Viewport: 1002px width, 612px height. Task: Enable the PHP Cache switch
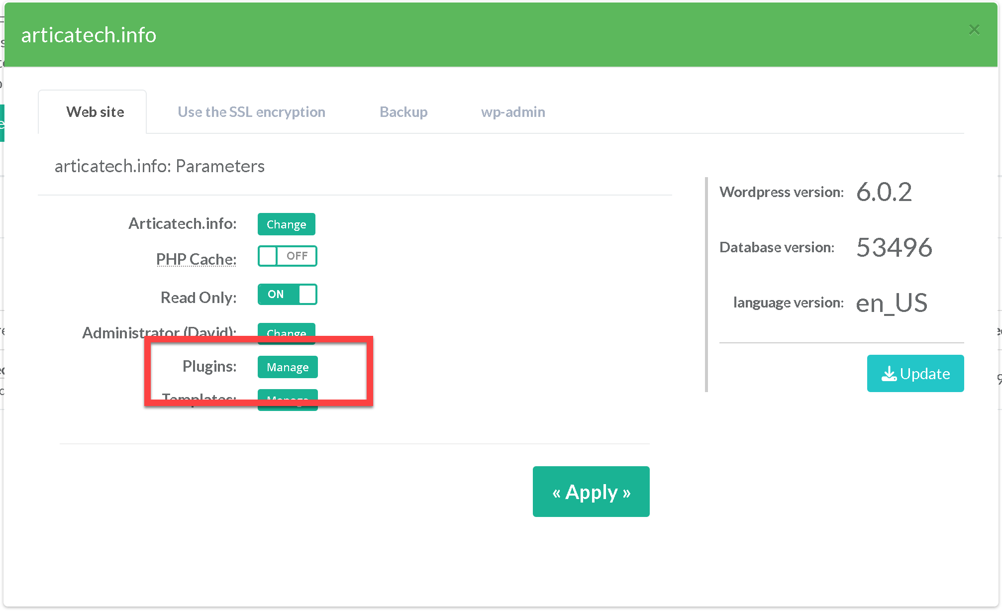pos(287,256)
